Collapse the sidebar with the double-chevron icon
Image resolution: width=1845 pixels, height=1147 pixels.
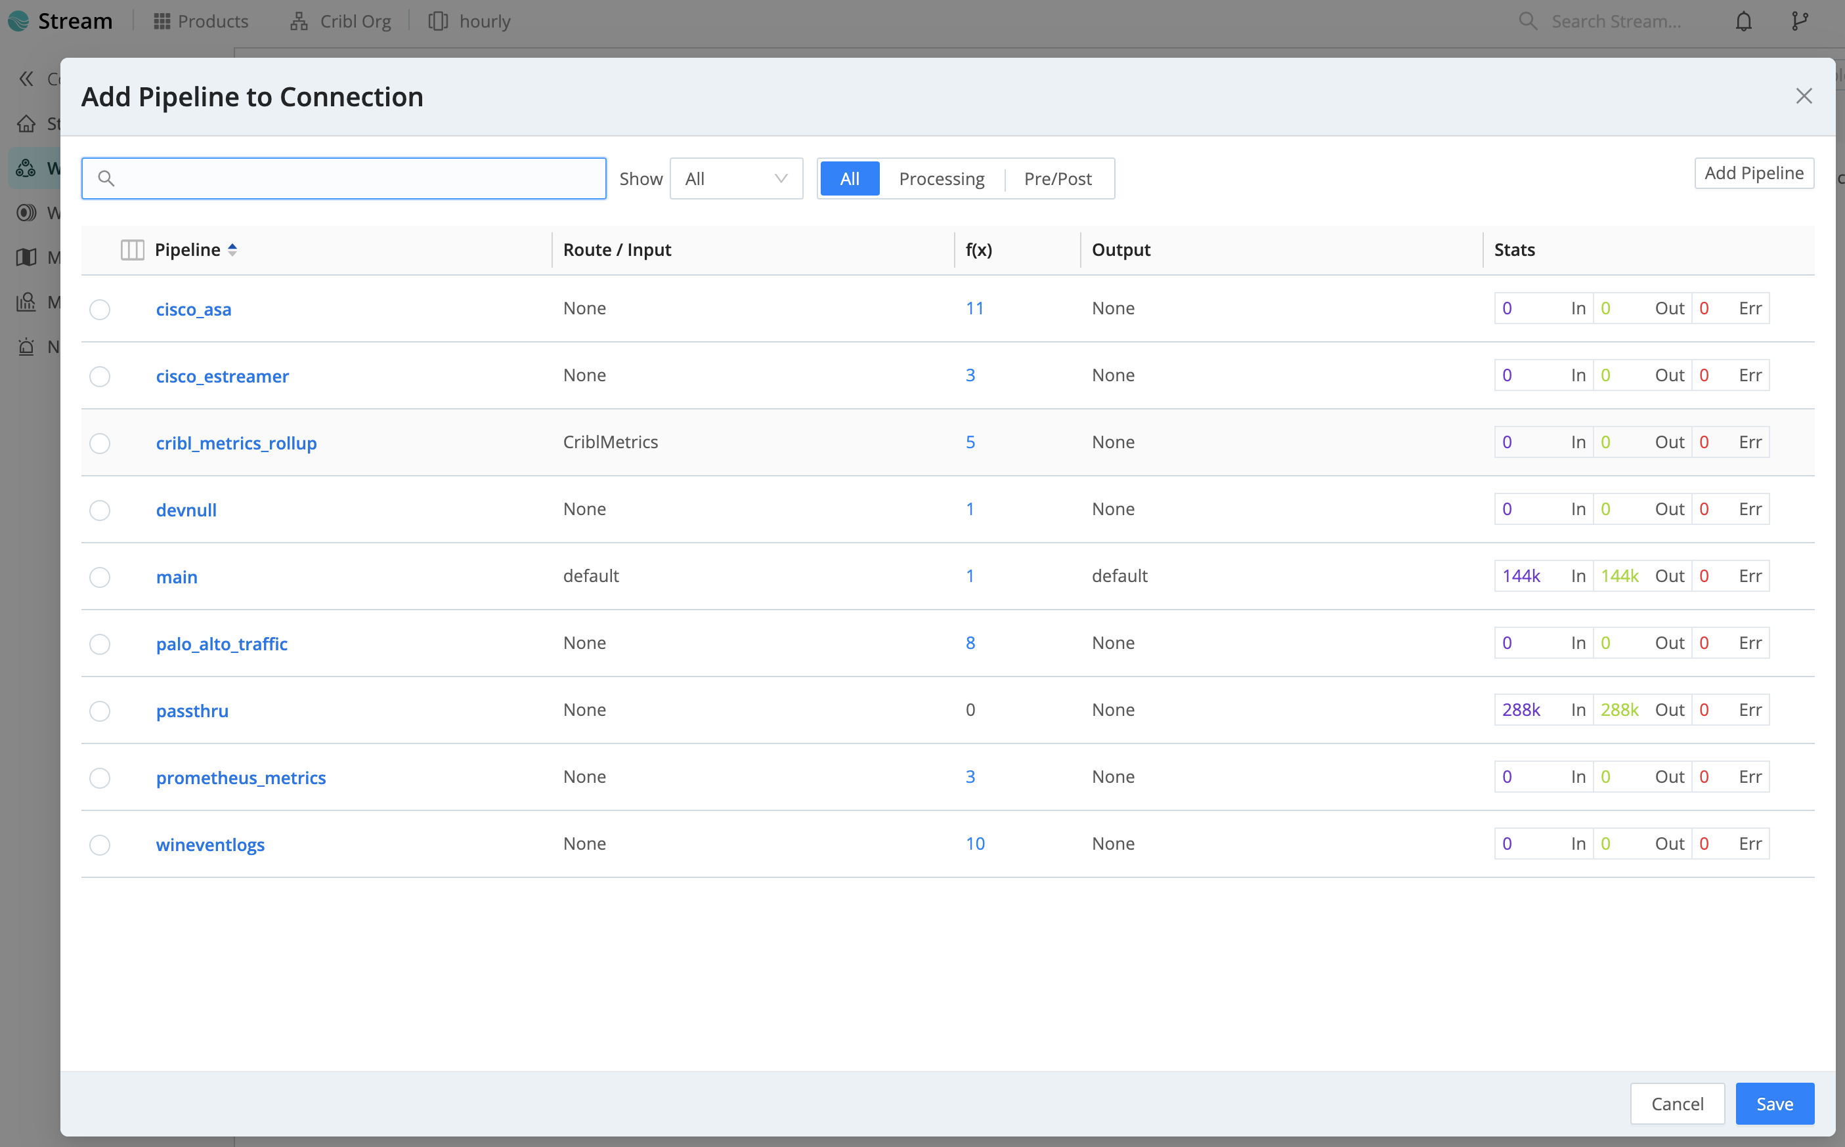point(25,78)
